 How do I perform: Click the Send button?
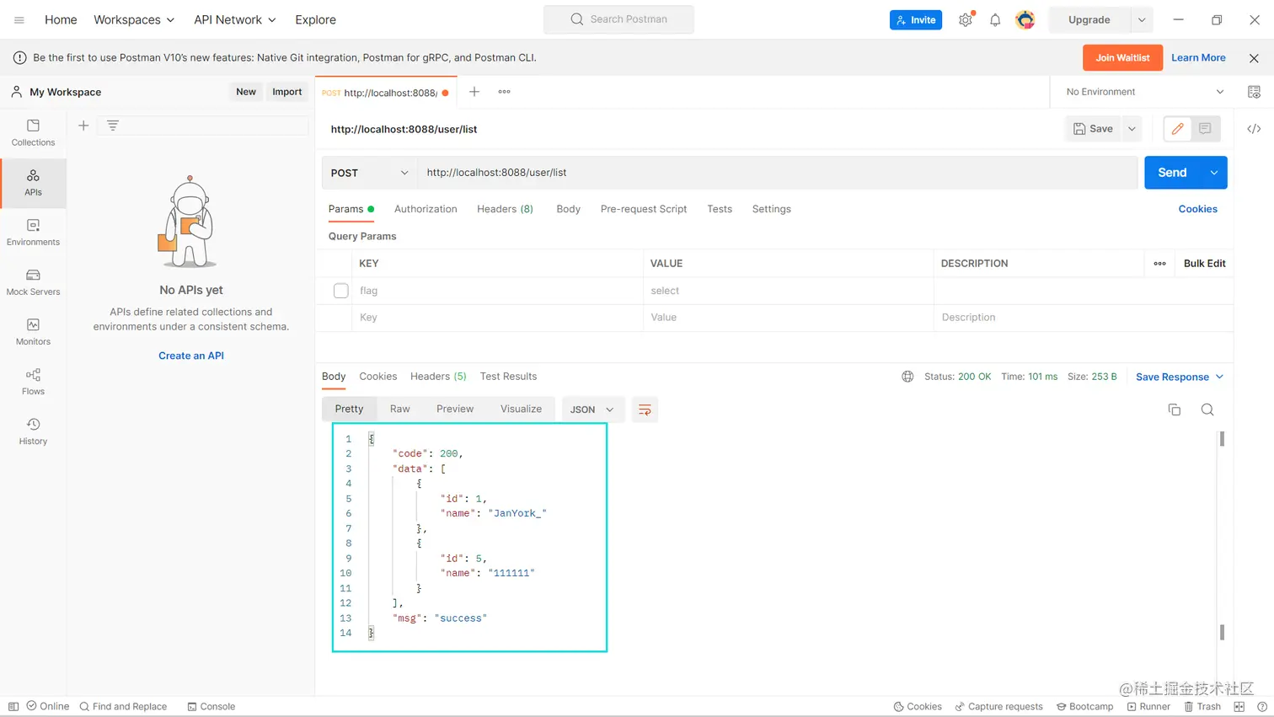pyautogui.click(x=1172, y=173)
